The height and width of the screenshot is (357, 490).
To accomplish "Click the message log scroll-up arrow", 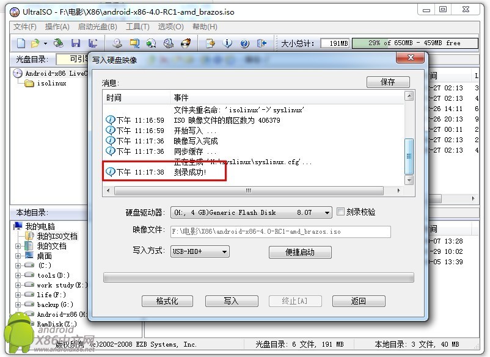I will pyautogui.click(x=409, y=96).
